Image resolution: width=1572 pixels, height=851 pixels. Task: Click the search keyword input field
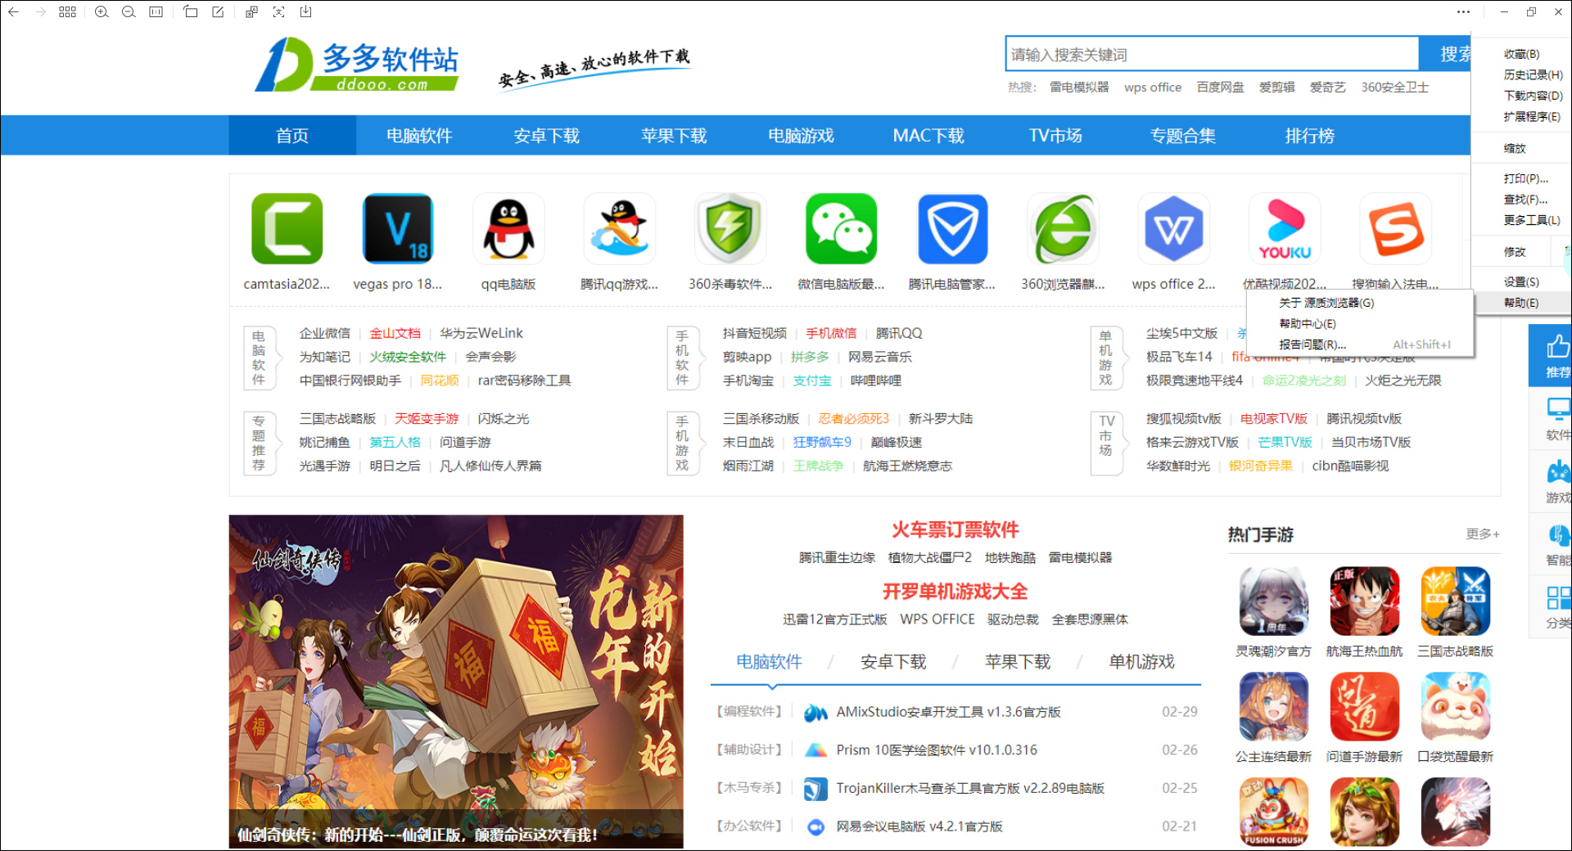(1212, 55)
